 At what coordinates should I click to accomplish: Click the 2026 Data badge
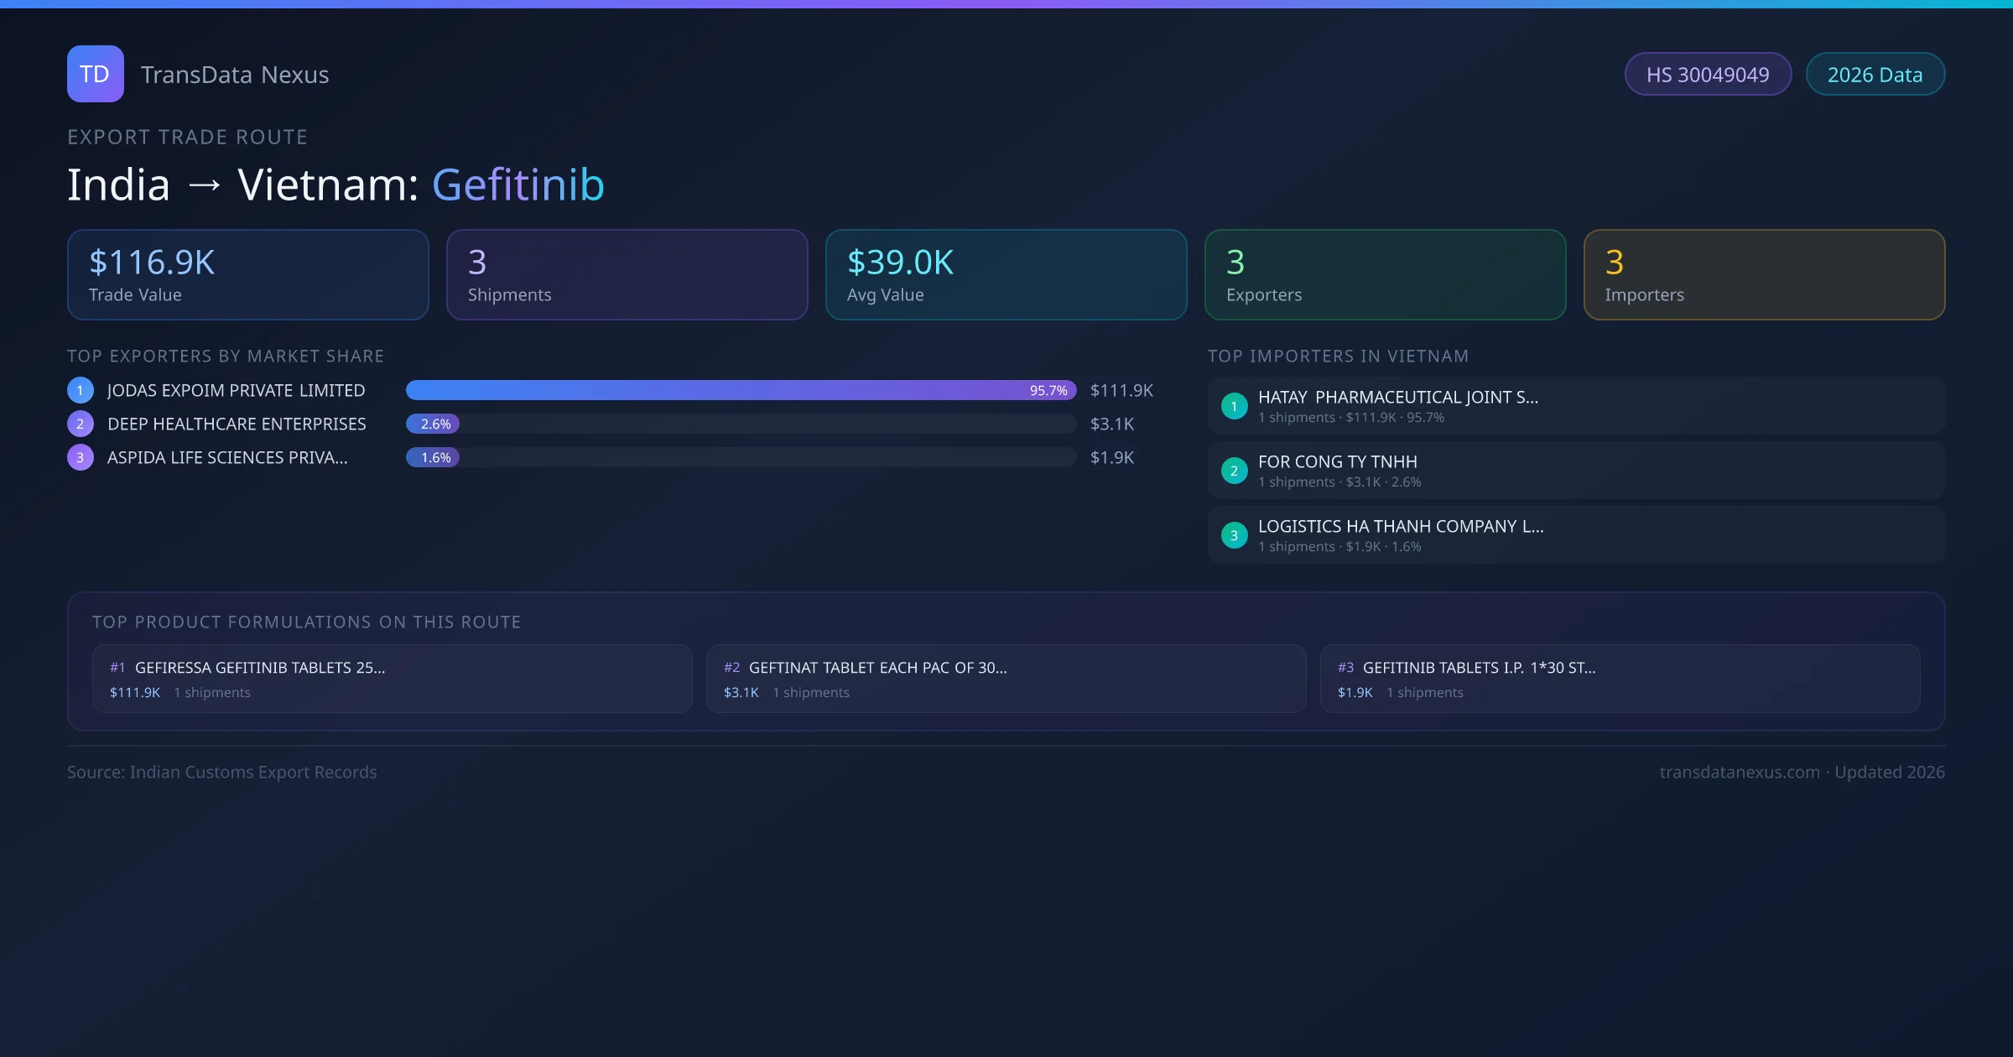coord(1875,75)
